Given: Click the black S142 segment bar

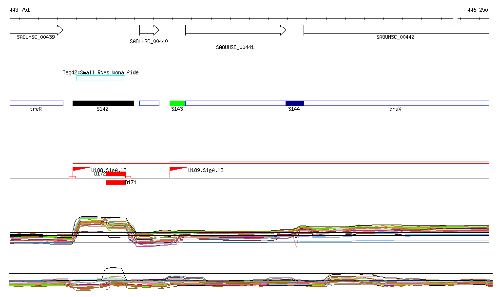Looking at the screenshot, I should pos(103,103).
